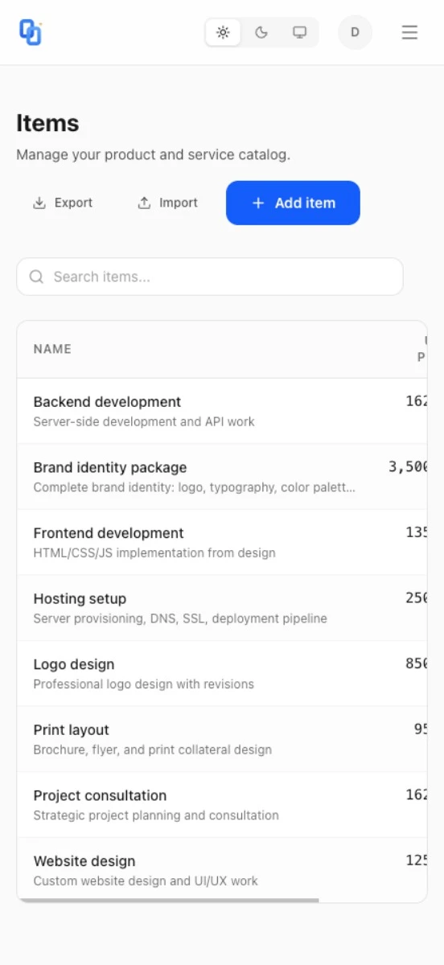Sort by the NAME column header
444x965 pixels.
tap(52, 349)
